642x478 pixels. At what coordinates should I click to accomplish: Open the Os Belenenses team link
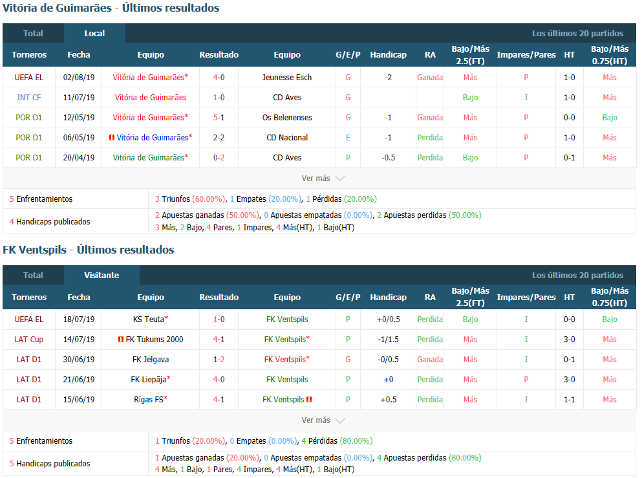click(287, 118)
